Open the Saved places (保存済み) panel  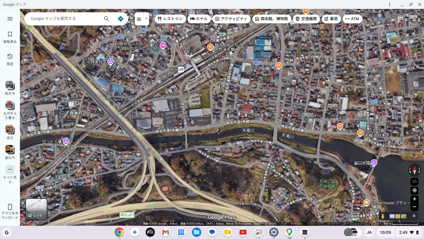pos(10,37)
